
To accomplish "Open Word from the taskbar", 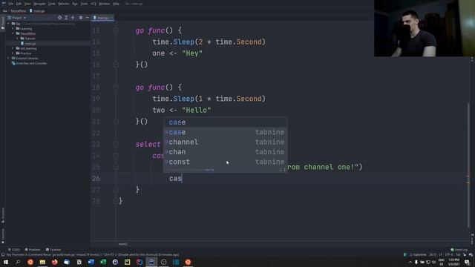I will (x=91, y=262).
